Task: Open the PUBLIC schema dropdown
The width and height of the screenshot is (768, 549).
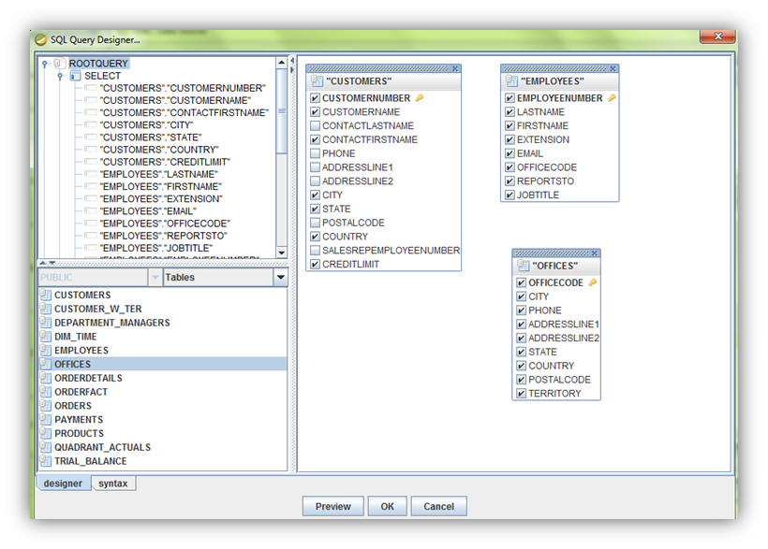Action: pos(155,278)
